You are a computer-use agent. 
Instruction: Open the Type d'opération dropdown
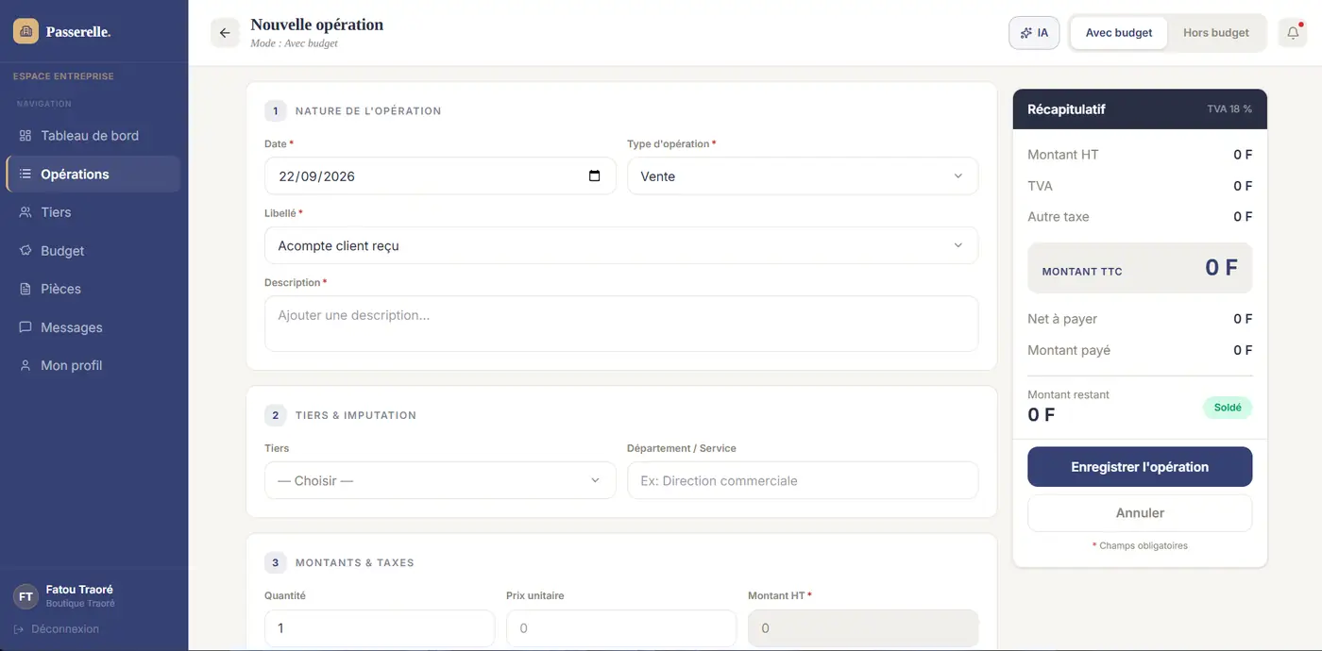(x=803, y=176)
